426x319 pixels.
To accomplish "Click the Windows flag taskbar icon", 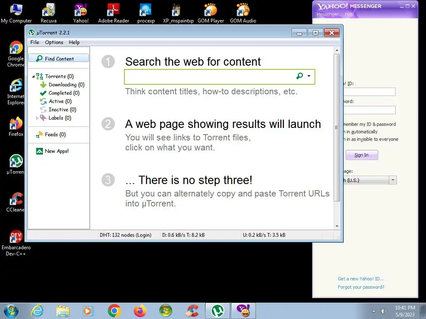I will point(166,311).
